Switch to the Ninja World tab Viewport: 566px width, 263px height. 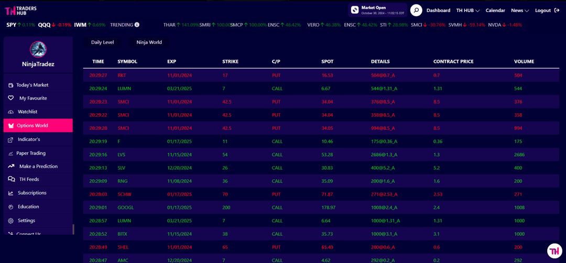(149, 42)
